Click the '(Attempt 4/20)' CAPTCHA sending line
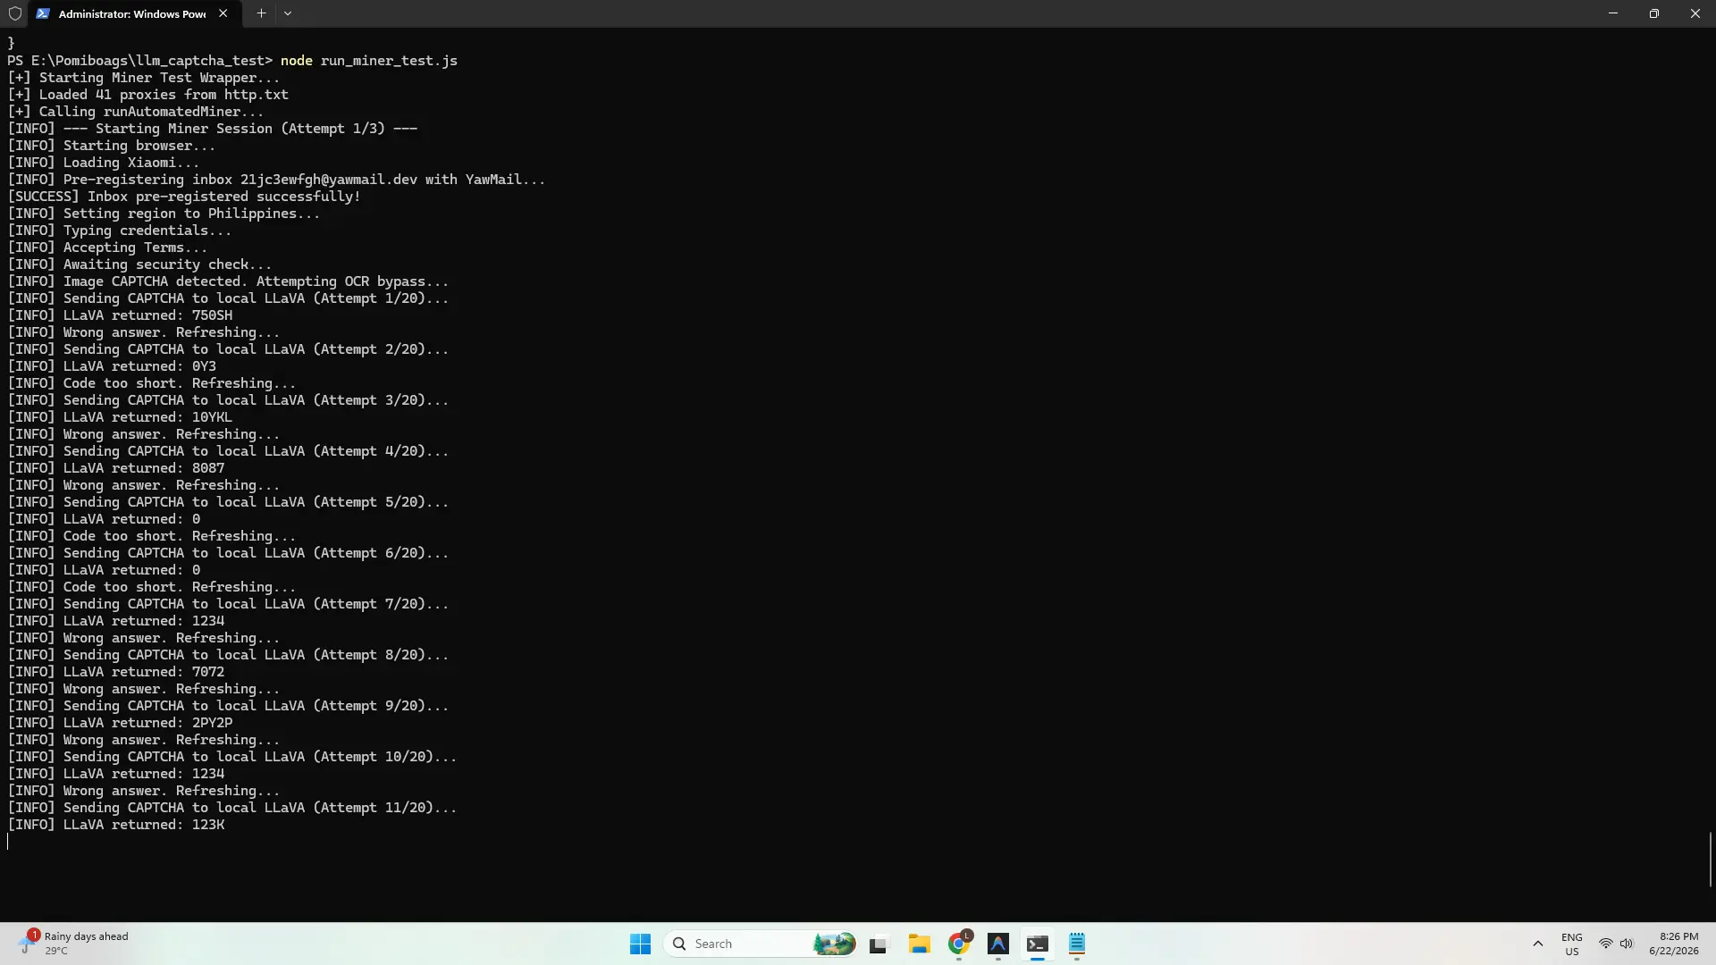This screenshot has width=1716, height=965. coord(228,451)
